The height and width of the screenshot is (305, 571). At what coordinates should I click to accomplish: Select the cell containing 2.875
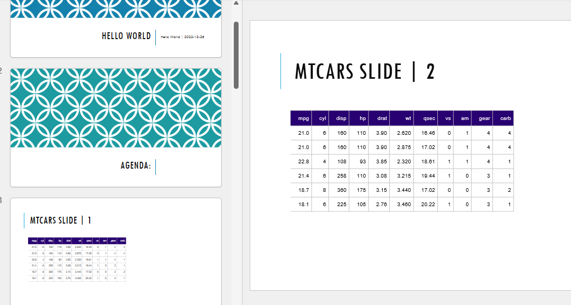tap(402, 147)
